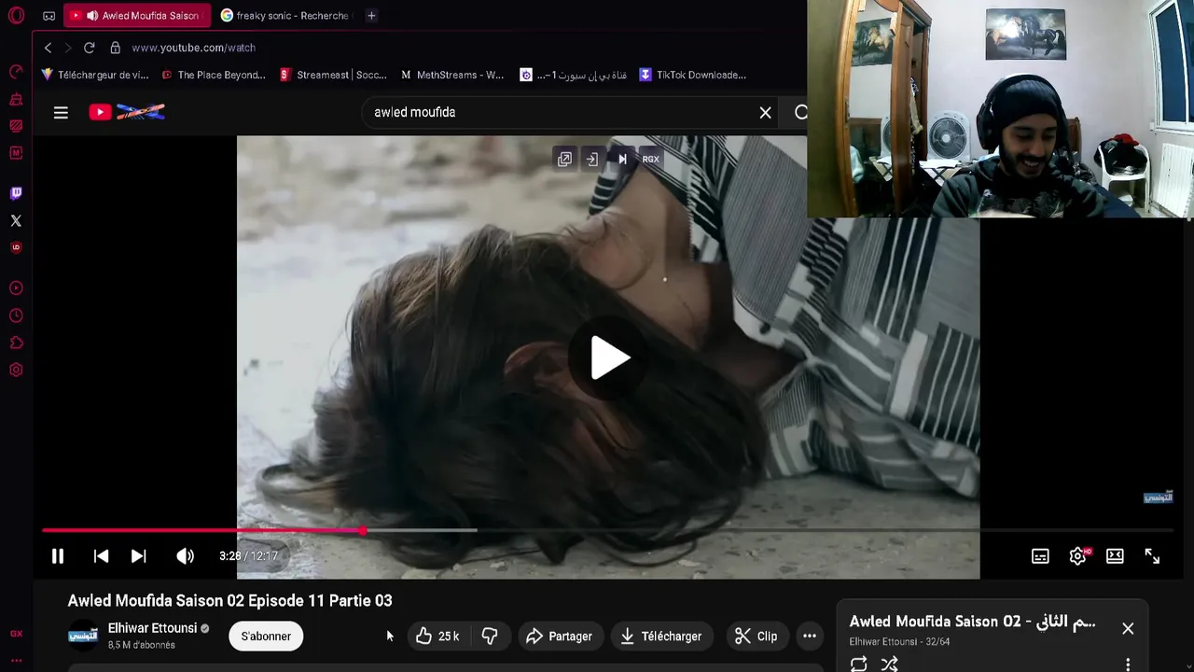The width and height of the screenshot is (1194, 672).
Task: Open GX Control speedometer icon in sidebar
Action: [x=16, y=72]
